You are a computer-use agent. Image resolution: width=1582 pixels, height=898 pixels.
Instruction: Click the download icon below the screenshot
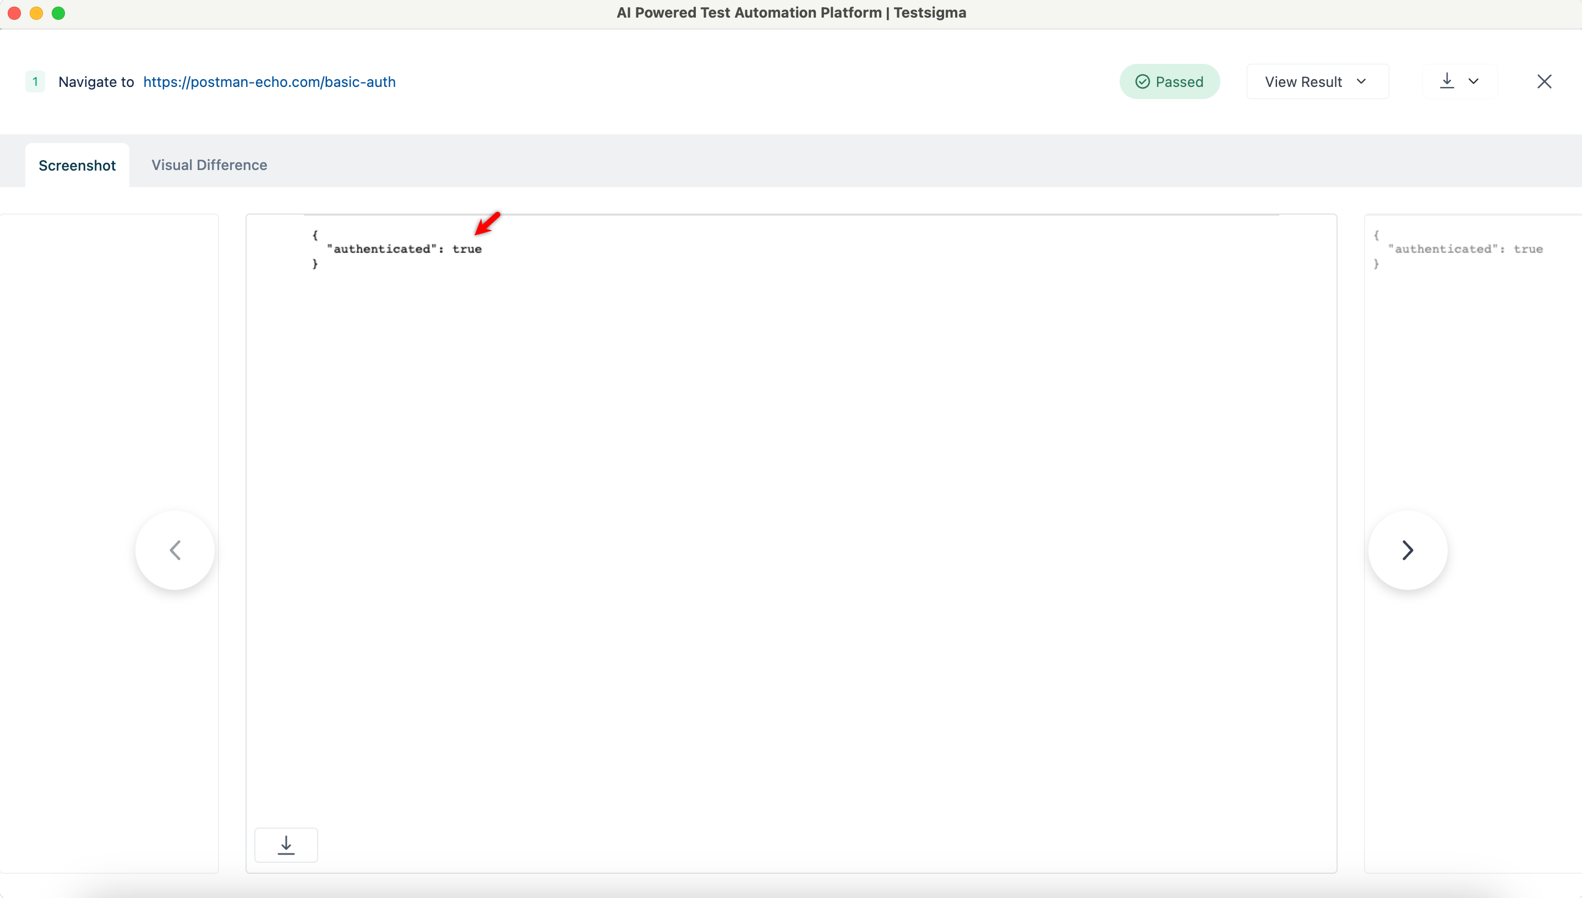click(286, 844)
